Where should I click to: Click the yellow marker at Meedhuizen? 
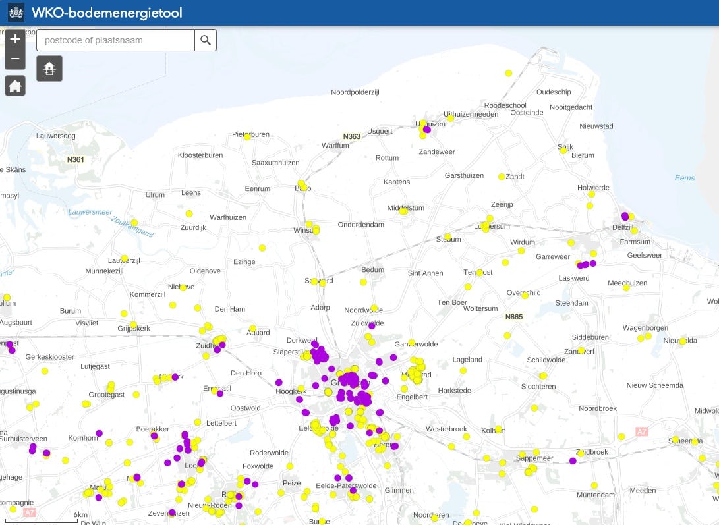point(626,287)
